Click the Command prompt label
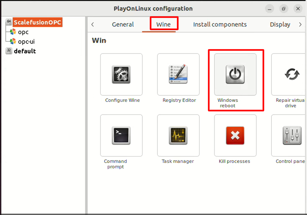The height and width of the screenshot is (215, 307). click(115, 164)
